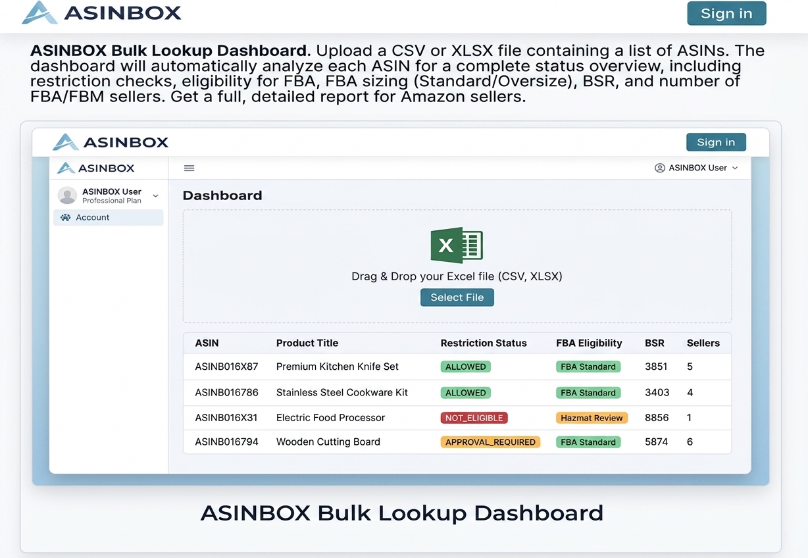Open the Account sidebar item
Viewport: 808px width, 558px height.
coord(108,217)
